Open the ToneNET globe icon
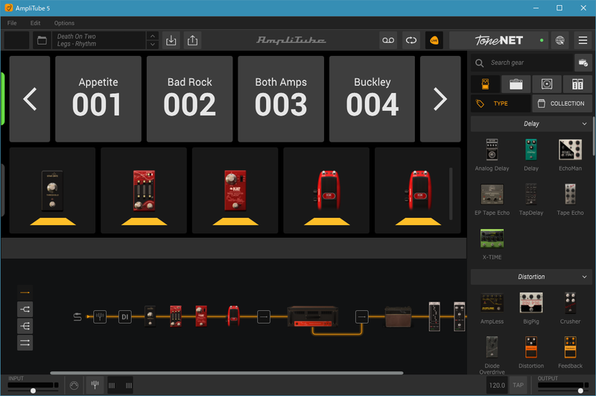The height and width of the screenshot is (396, 596). [x=560, y=40]
